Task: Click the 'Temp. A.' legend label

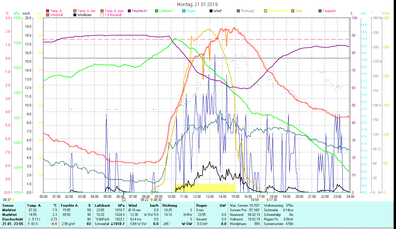Action: click(56, 11)
